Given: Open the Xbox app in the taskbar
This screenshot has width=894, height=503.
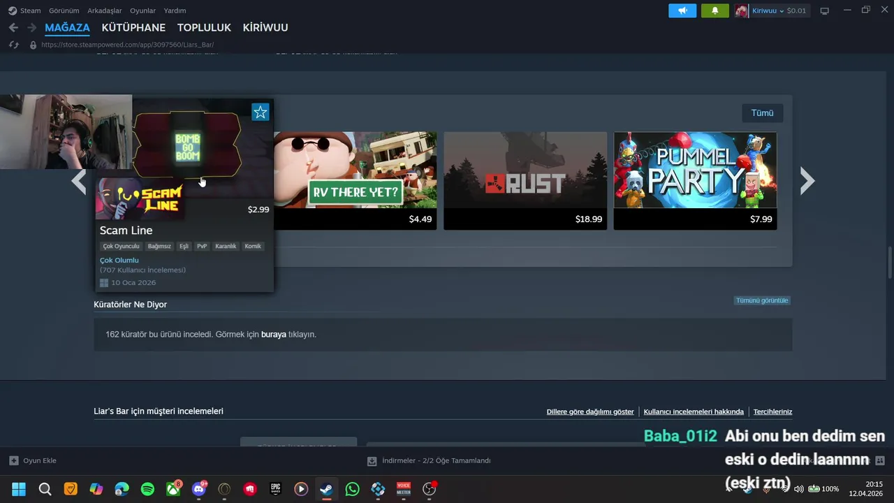Looking at the screenshot, I should 173,489.
